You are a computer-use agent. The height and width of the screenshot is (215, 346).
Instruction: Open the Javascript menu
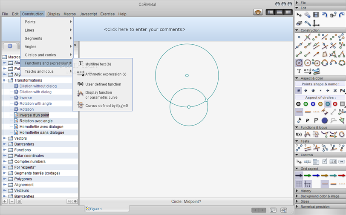[x=88, y=14]
